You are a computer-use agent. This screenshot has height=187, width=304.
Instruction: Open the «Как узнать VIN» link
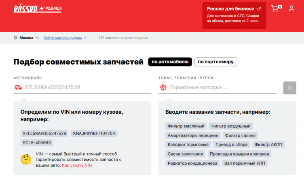(77, 165)
